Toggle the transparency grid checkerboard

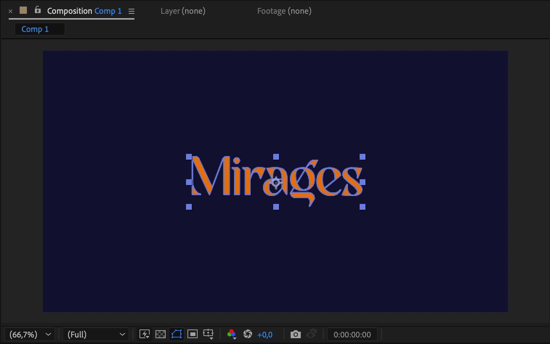(x=160, y=334)
